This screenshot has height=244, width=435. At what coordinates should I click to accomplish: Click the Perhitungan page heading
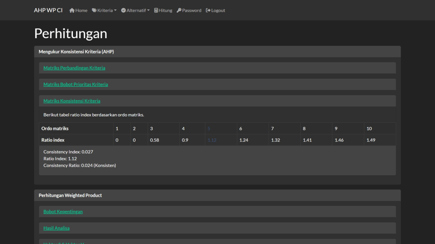pyautogui.click(x=71, y=34)
